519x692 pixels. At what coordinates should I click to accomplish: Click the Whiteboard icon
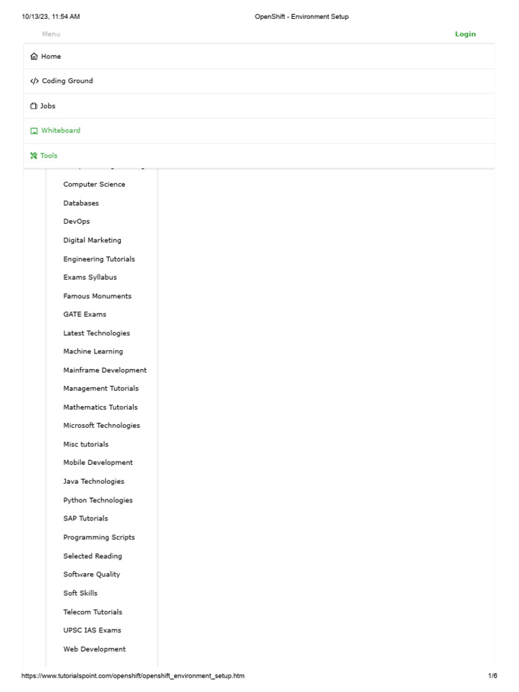point(34,131)
